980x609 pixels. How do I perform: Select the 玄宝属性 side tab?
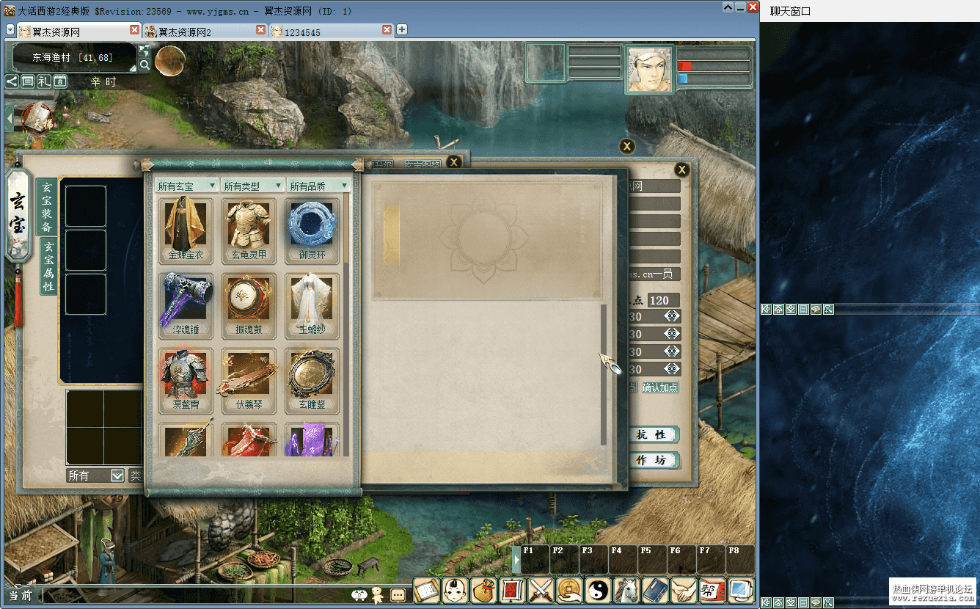[48, 266]
